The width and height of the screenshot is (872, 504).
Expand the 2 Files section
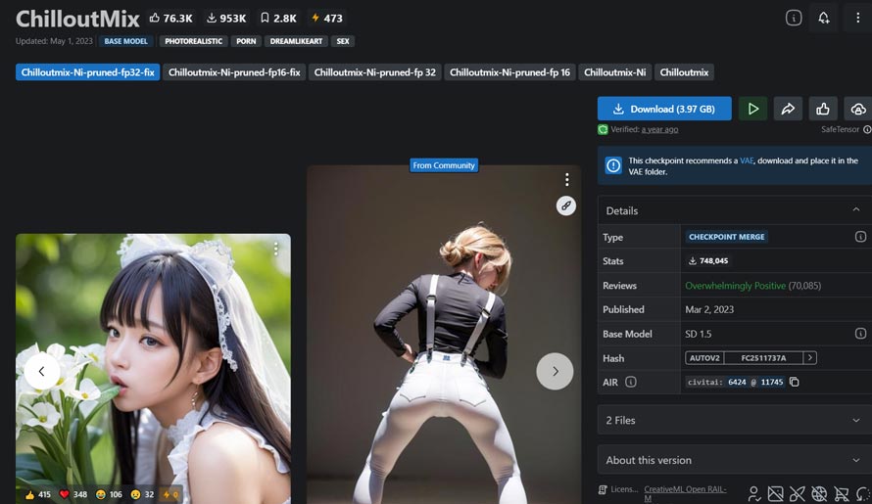tap(733, 420)
